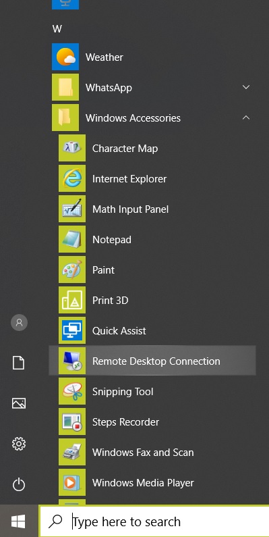Image resolution: width=269 pixels, height=537 pixels.
Task: Click the Remote Desktop Connection text
Action: [x=156, y=361]
